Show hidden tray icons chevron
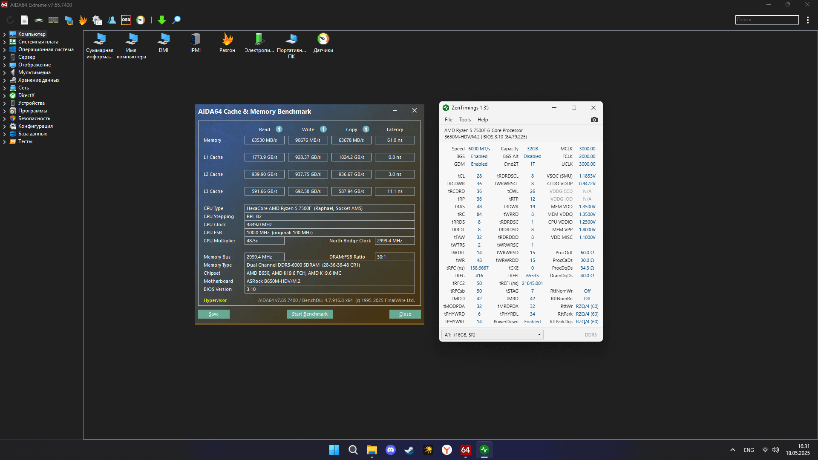Viewport: 818px width, 460px height. pos(733,450)
